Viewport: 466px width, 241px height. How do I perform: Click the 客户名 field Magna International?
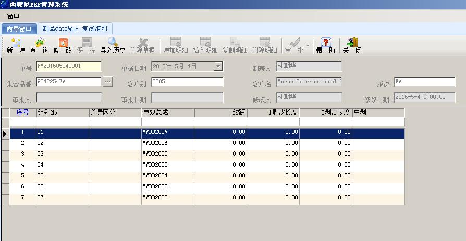coord(309,82)
